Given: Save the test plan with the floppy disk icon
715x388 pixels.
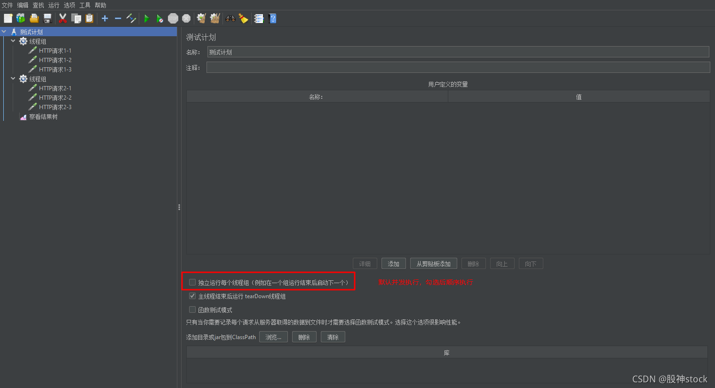Looking at the screenshot, I should [x=48, y=18].
